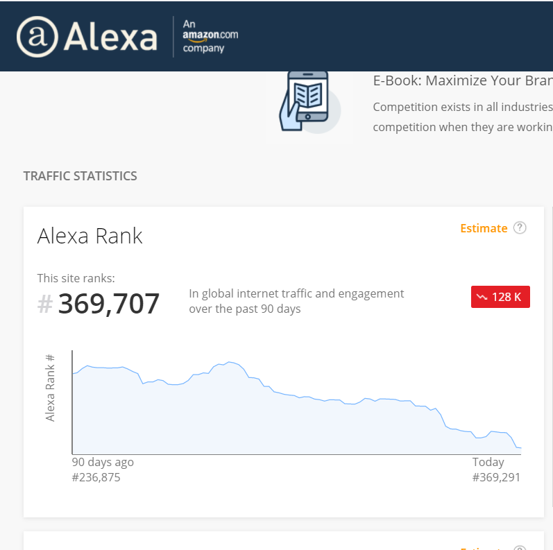
Task: Click the question mark help icon
Action: 520,228
